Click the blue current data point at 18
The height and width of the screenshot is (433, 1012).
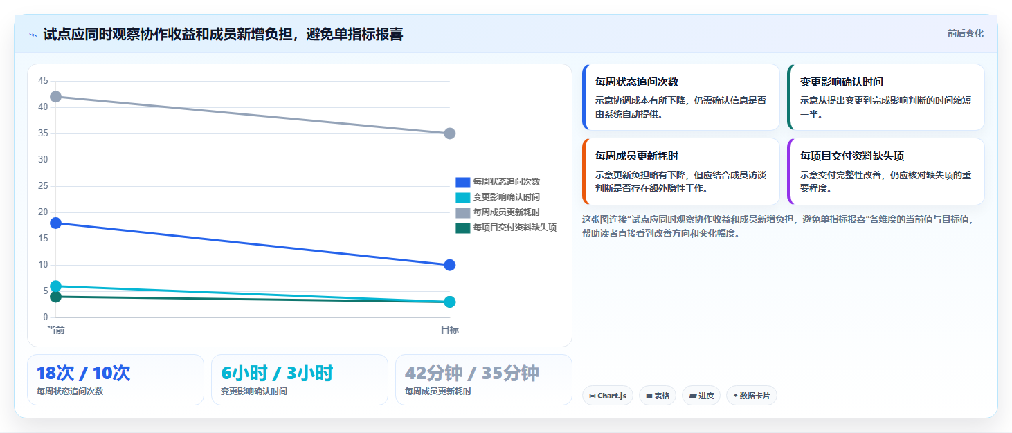55,223
